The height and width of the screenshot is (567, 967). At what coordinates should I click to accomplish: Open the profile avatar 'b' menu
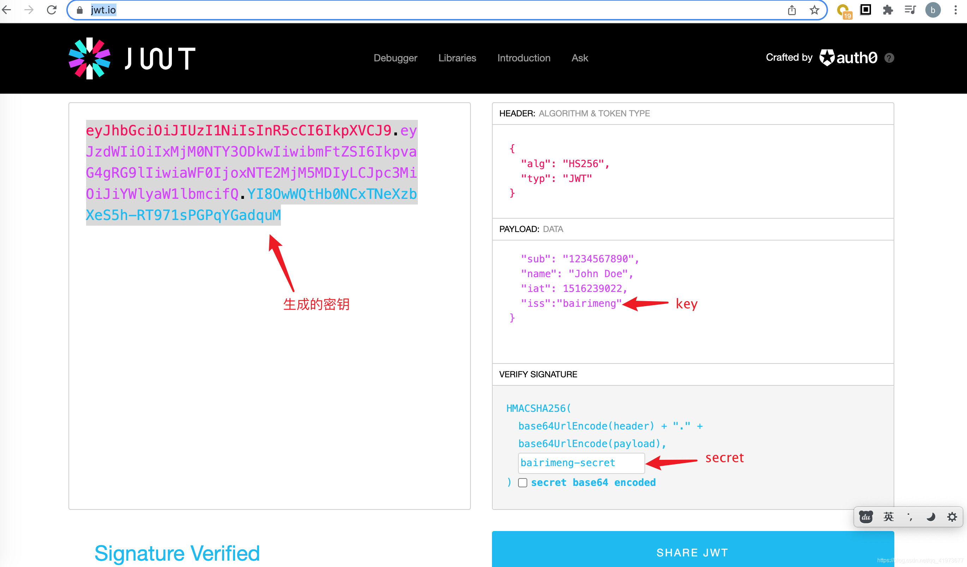click(932, 10)
